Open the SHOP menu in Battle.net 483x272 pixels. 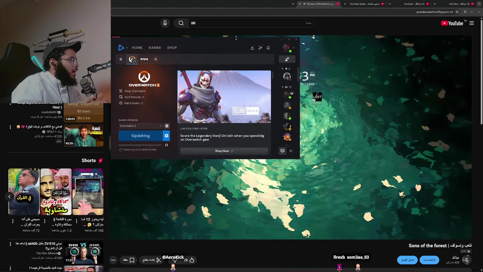[172, 48]
